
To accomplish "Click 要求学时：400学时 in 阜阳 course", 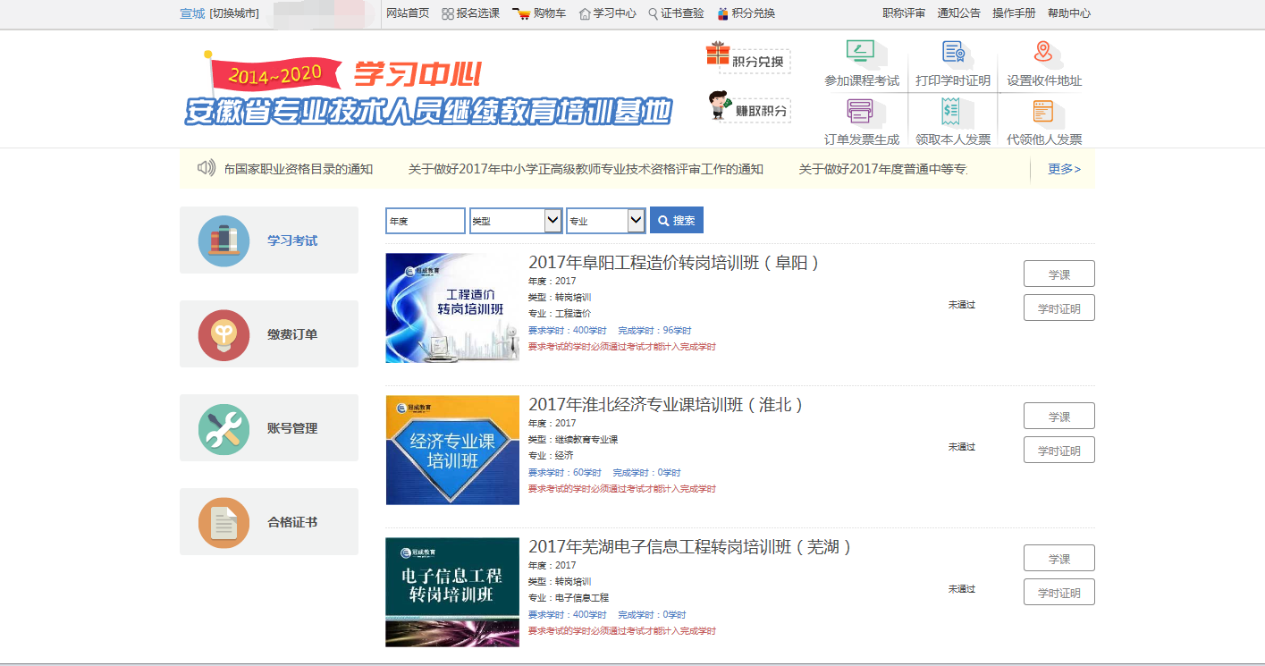I will pyautogui.click(x=567, y=331).
